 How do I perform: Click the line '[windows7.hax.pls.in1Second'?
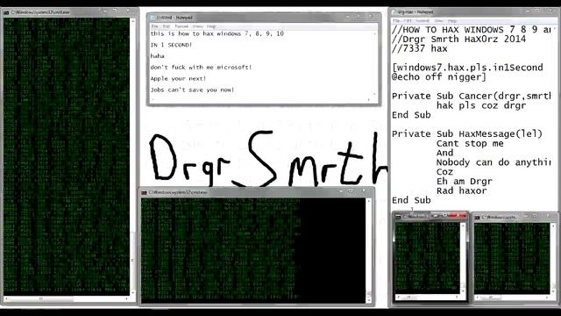pos(467,68)
